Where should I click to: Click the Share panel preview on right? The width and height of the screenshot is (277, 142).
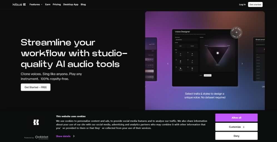(x=259, y=59)
